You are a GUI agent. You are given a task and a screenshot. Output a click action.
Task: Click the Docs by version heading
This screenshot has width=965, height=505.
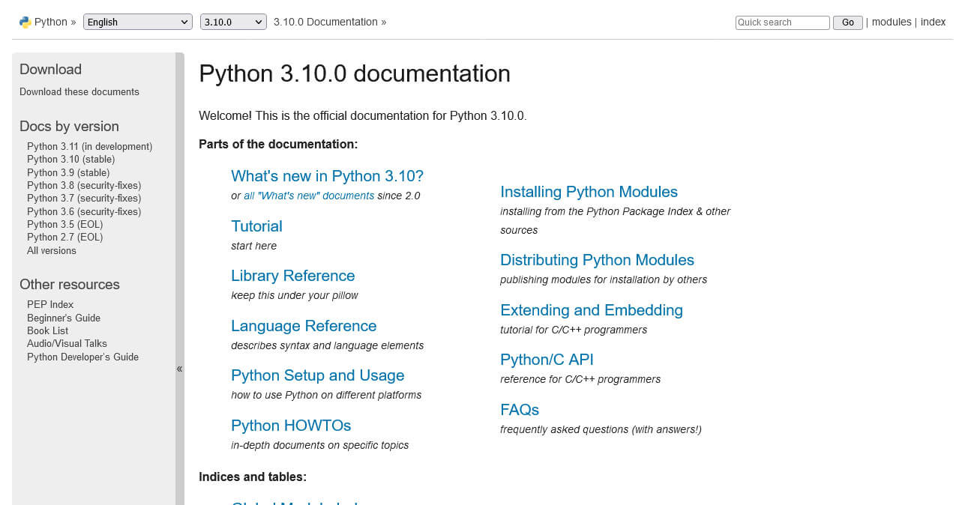(69, 127)
